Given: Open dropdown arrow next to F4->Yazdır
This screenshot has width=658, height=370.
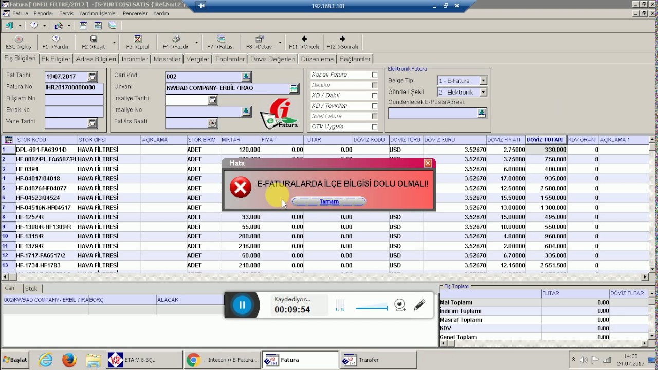Looking at the screenshot, I should pyautogui.click(x=196, y=43).
